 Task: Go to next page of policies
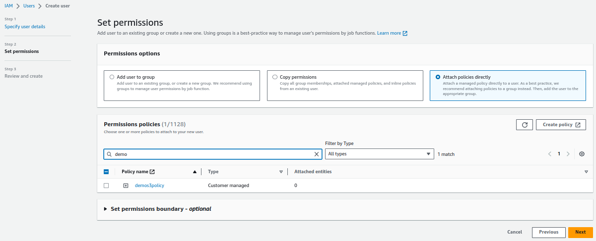(568, 154)
